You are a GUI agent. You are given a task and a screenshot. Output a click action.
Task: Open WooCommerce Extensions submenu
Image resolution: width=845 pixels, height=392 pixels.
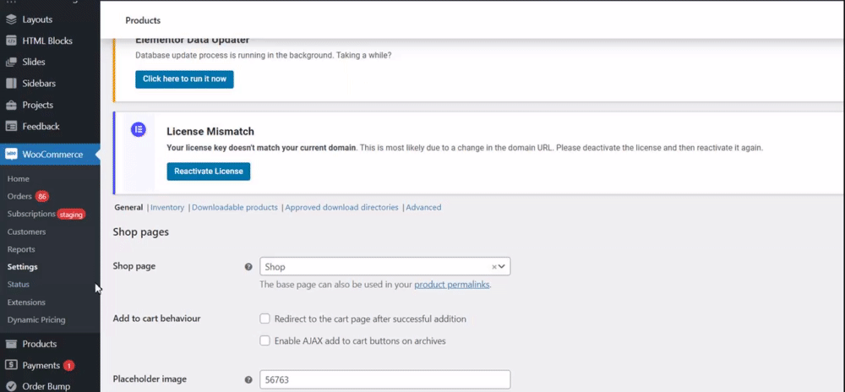[26, 302]
